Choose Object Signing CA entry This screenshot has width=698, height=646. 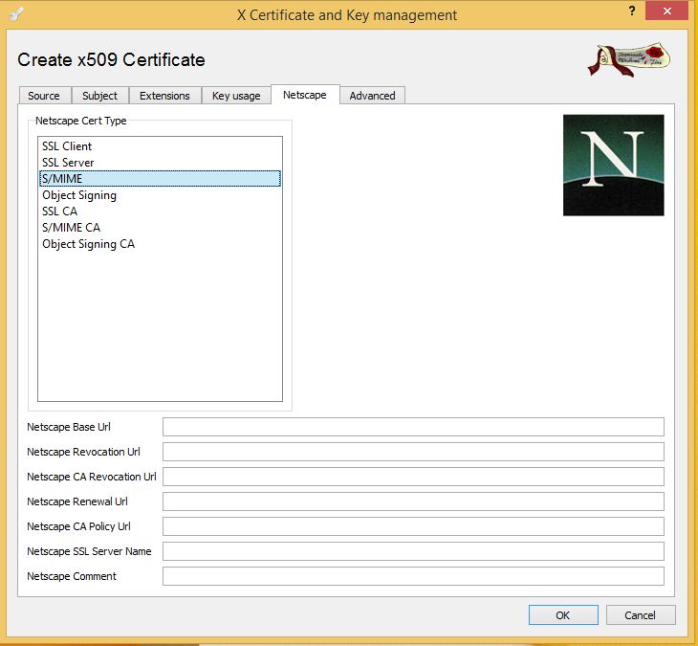(x=160, y=244)
